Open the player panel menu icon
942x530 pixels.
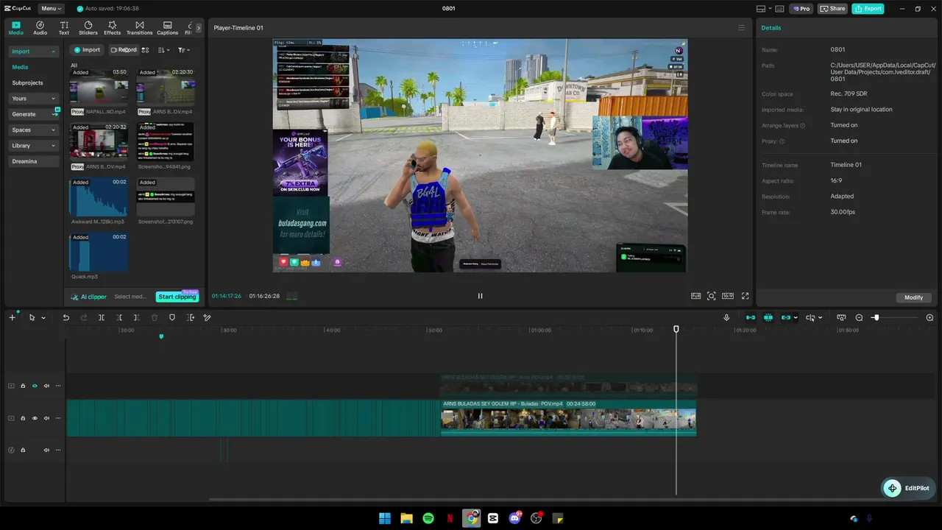741,28
